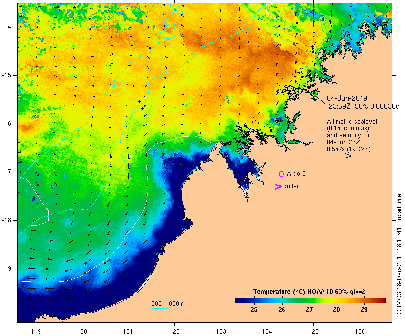Click the colorbar tick label 25
This screenshot has height=336, width=405.
[x=254, y=310]
